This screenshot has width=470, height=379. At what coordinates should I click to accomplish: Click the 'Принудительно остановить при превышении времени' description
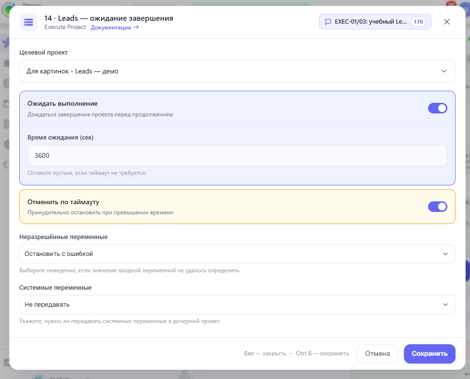coord(100,212)
